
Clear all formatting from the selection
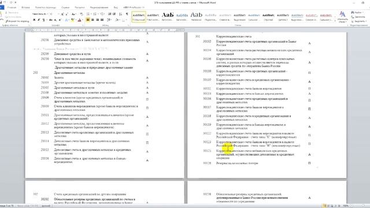(82, 14)
